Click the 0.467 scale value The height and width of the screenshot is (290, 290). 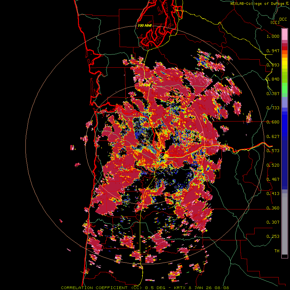click(273, 179)
